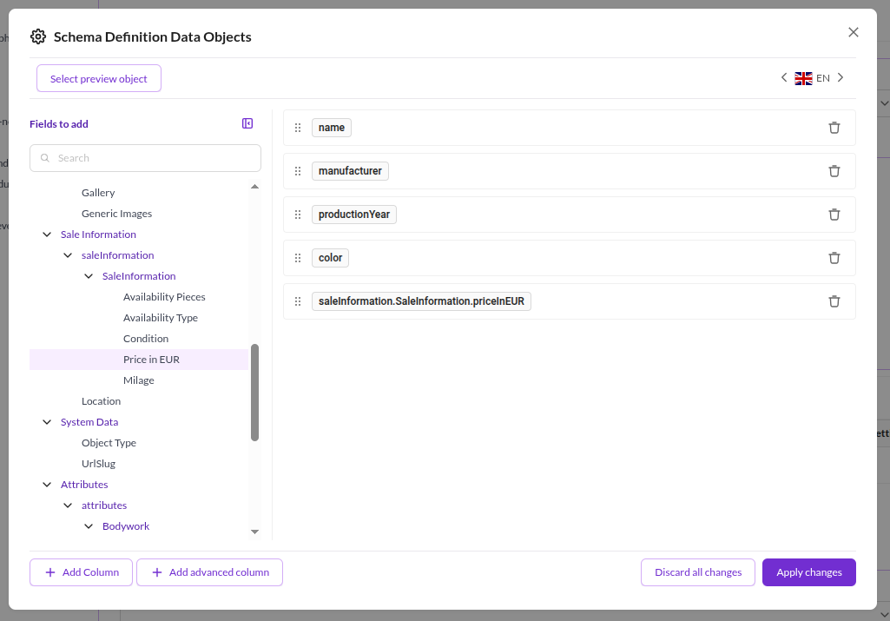Click the priceInEUR row drag handle
This screenshot has height=621, width=890.
(298, 301)
